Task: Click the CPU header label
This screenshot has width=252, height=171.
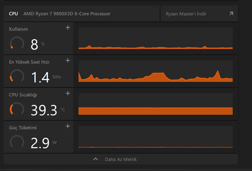Action: 13,14
